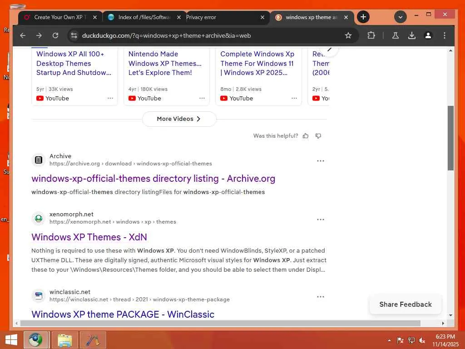Open options menu for winclassic.net result
Viewport: 465px width, 349px height.
[x=320, y=297]
